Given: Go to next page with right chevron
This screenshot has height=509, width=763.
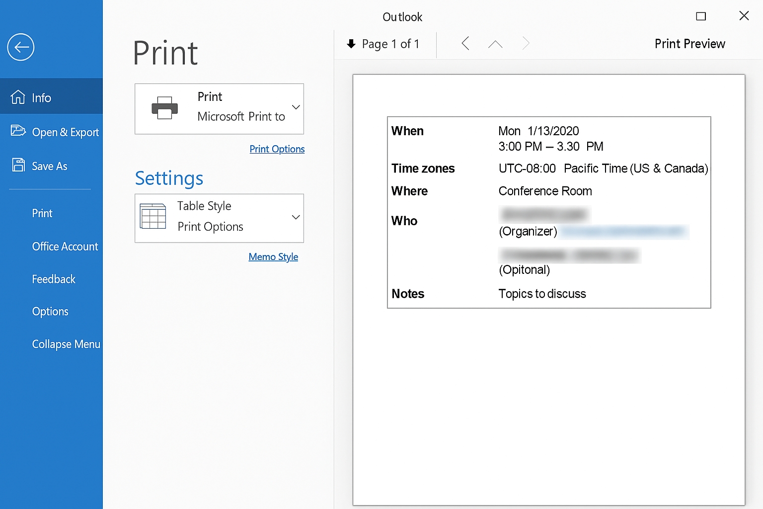Looking at the screenshot, I should point(526,44).
